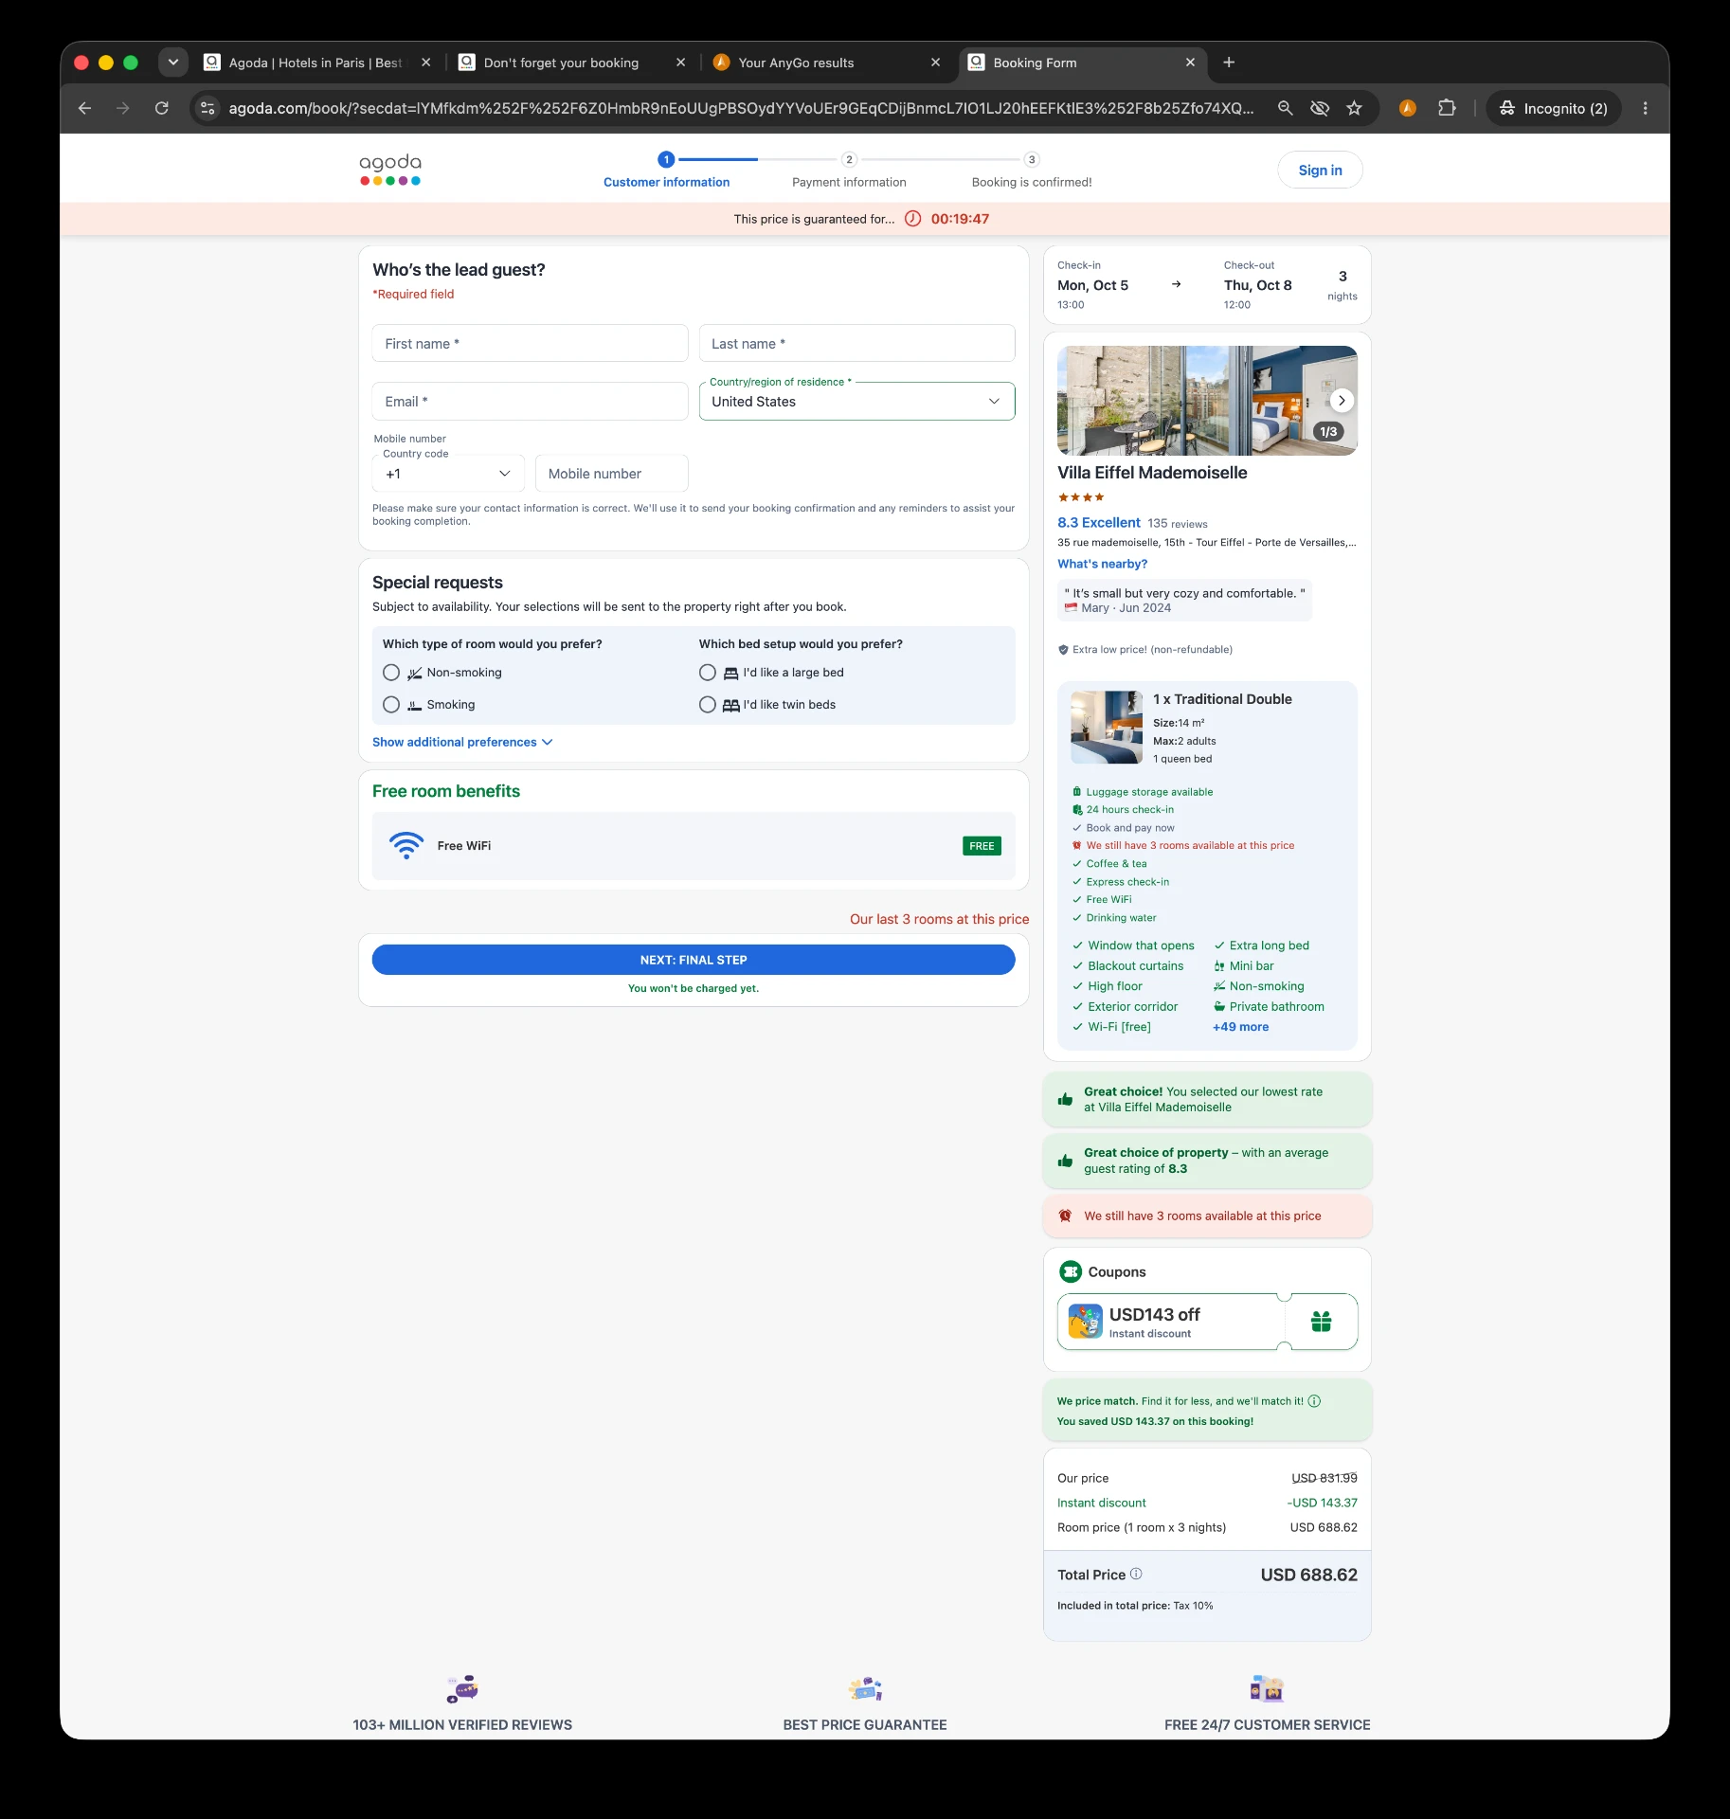Click the Incognito (2) profile button
This screenshot has height=1819, width=1730.
pos(1554,108)
